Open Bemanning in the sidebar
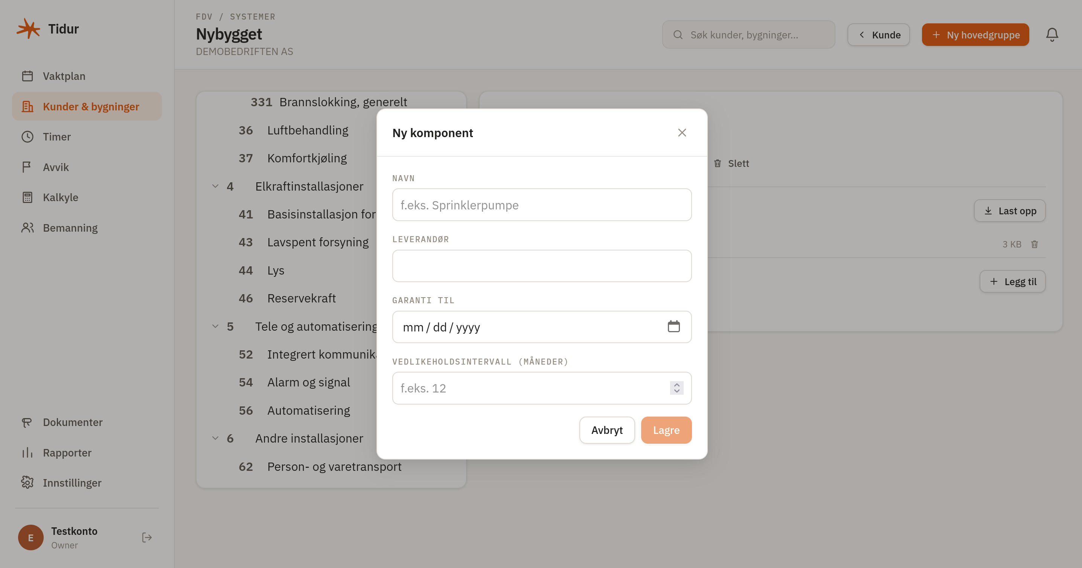The image size is (1082, 568). (x=87, y=228)
